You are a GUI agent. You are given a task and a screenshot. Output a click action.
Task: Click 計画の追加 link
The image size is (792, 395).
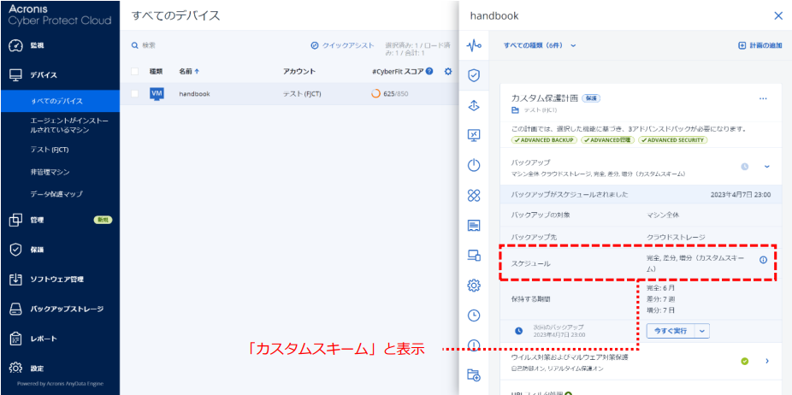759,45
